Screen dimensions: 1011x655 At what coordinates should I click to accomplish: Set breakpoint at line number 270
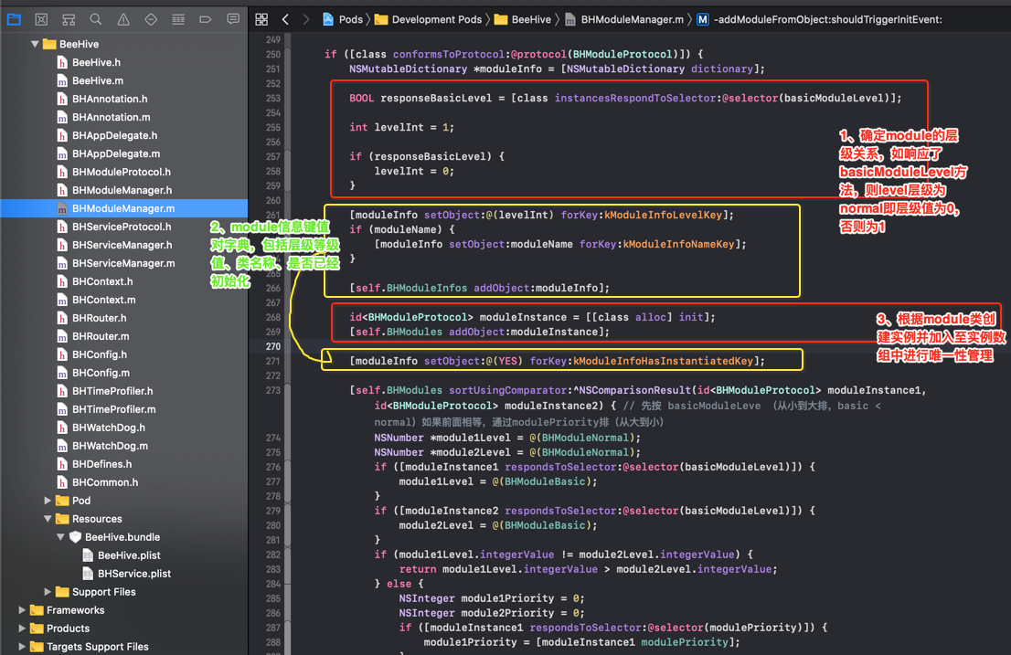[272, 346]
